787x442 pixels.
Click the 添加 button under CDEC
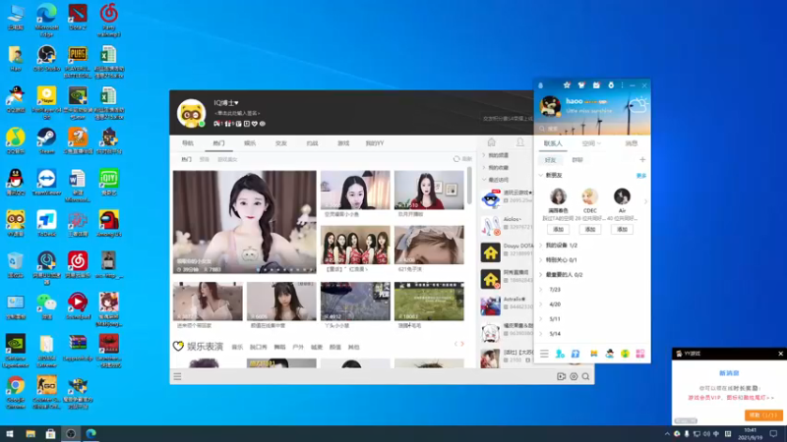coord(589,230)
